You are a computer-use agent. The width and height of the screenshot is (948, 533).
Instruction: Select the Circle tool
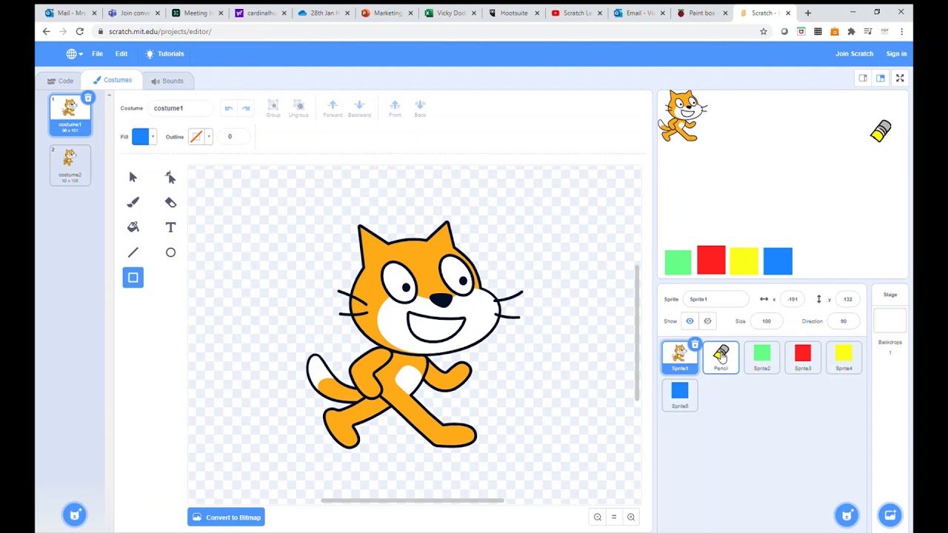pyautogui.click(x=170, y=252)
